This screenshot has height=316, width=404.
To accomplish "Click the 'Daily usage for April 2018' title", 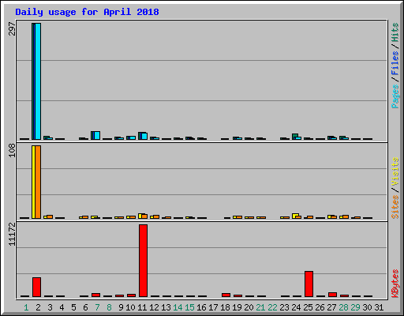I will [87, 12].
